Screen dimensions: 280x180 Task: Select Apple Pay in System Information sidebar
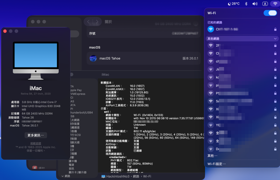click(x=76, y=90)
